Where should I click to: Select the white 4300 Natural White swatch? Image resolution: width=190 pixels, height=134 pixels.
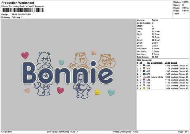(144, 77)
